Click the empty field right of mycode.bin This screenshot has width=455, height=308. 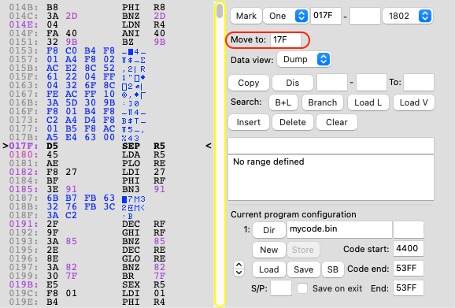point(409,229)
